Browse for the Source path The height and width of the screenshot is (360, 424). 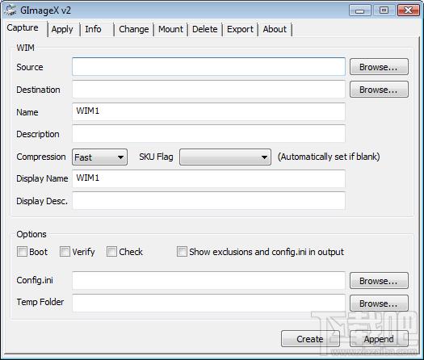379,67
